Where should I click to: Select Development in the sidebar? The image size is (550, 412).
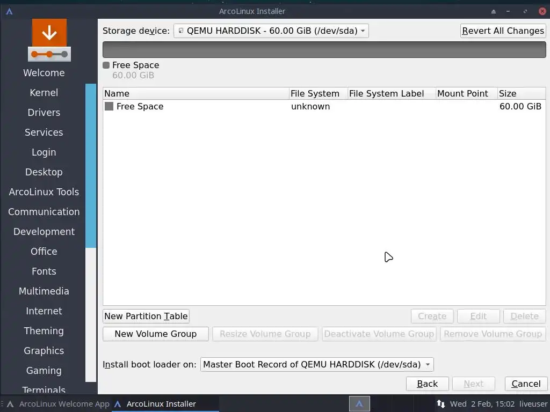coord(44,232)
